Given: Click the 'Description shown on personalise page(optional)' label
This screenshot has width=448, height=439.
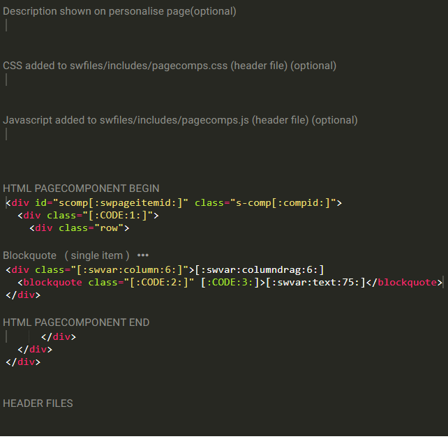Looking at the screenshot, I should (x=119, y=11).
